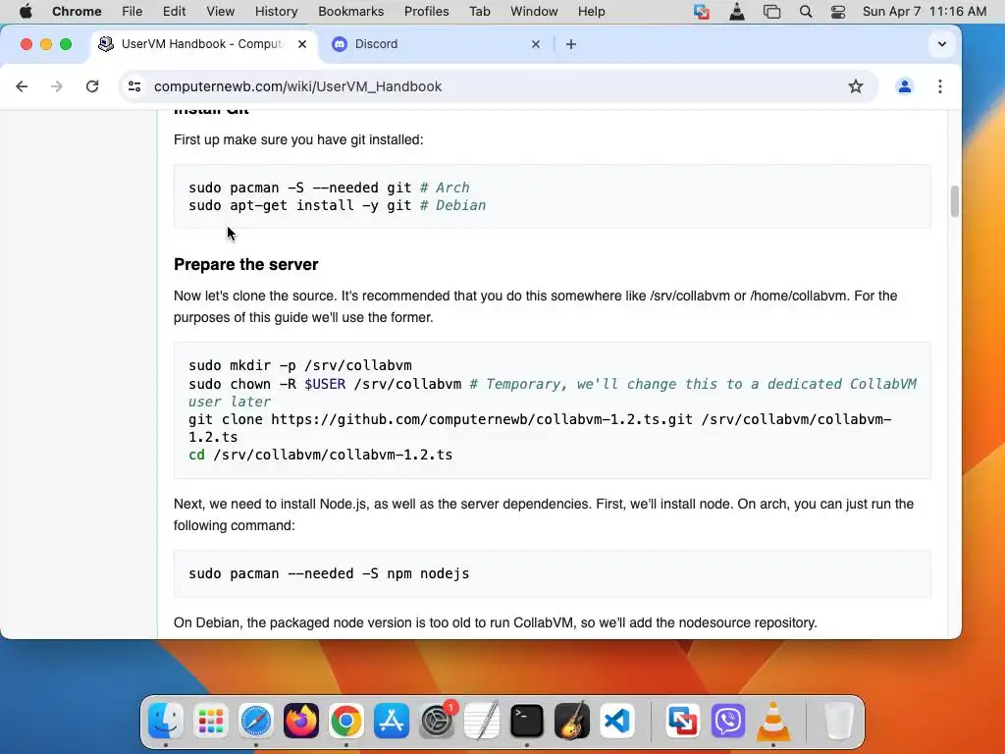Open the File menu
1005x754 pixels.
point(132,12)
